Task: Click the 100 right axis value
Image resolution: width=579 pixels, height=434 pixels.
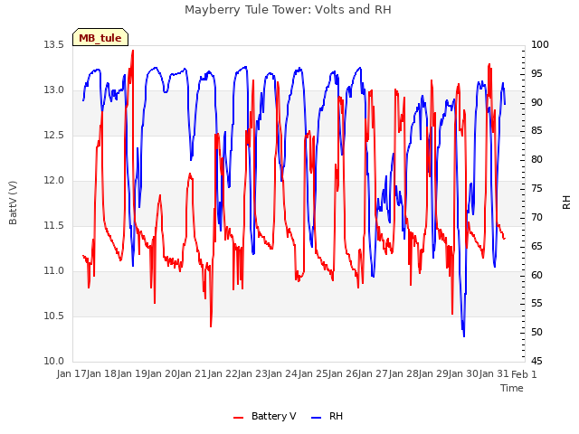Action: 540,44
